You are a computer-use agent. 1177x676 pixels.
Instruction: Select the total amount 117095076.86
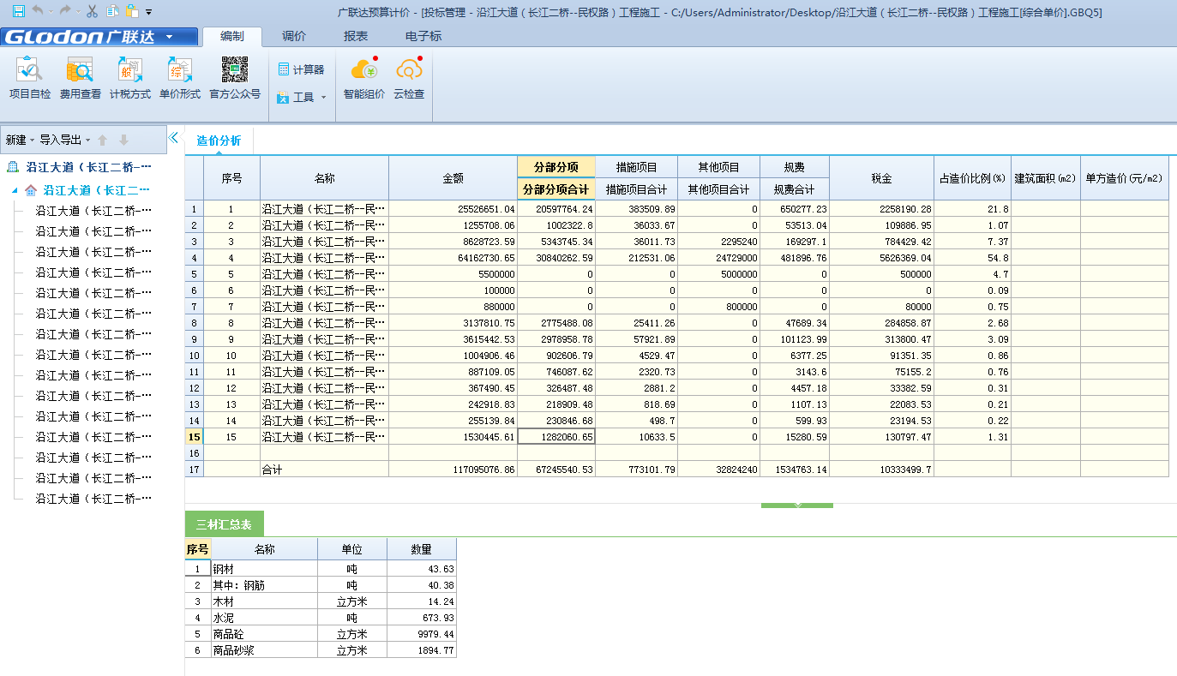pyautogui.click(x=453, y=470)
